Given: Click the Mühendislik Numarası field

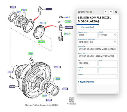Looking at the screenshot, I should pos(97,42).
